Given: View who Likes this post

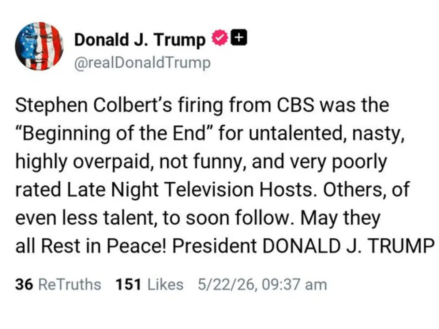Looking at the screenshot, I should click(x=165, y=284).
